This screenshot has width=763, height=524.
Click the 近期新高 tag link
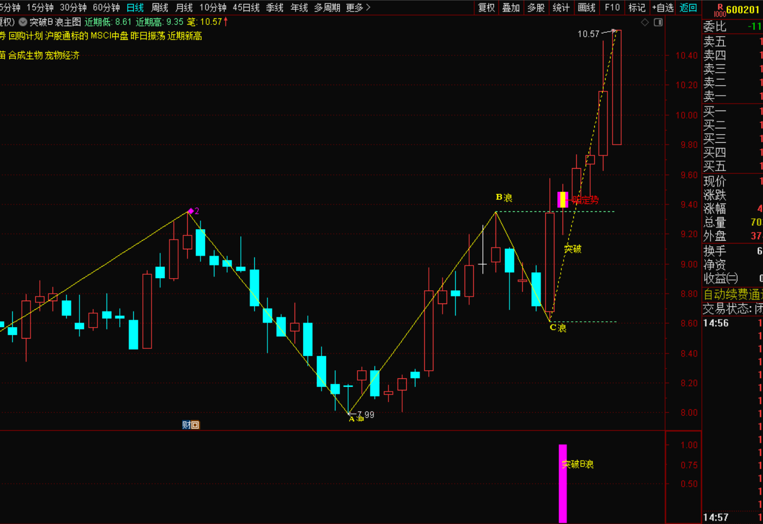tap(184, 36)
